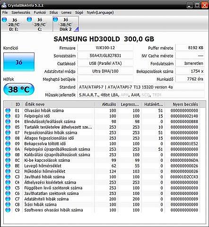The image size is (209, 227).
Task: Click the Aktuális column header
Action: click(106, 105)
